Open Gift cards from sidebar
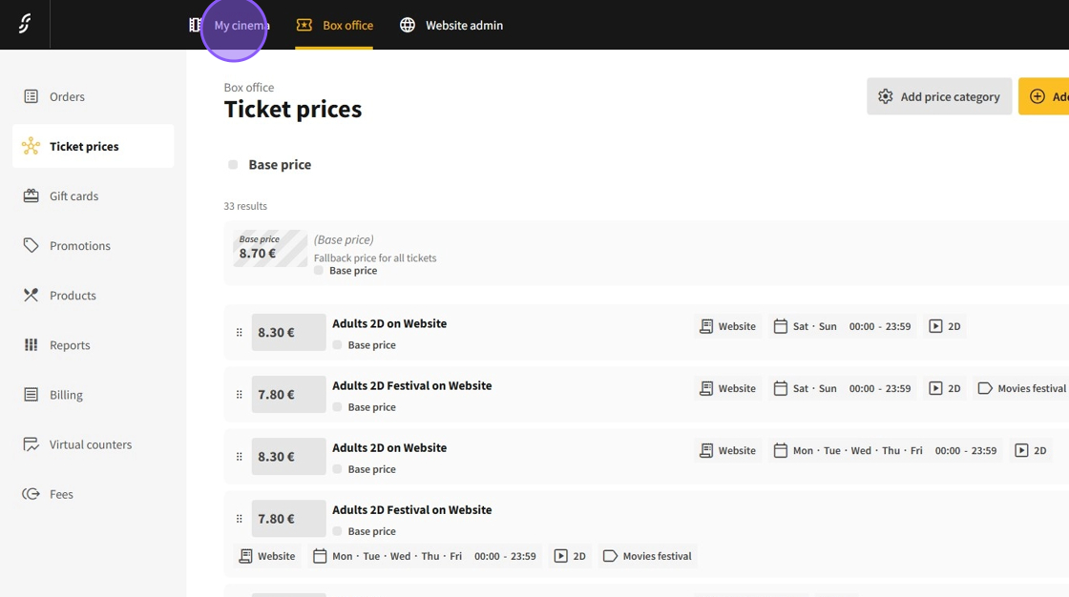The width and height of the screenshot is (1069, 597). point(73,196)
